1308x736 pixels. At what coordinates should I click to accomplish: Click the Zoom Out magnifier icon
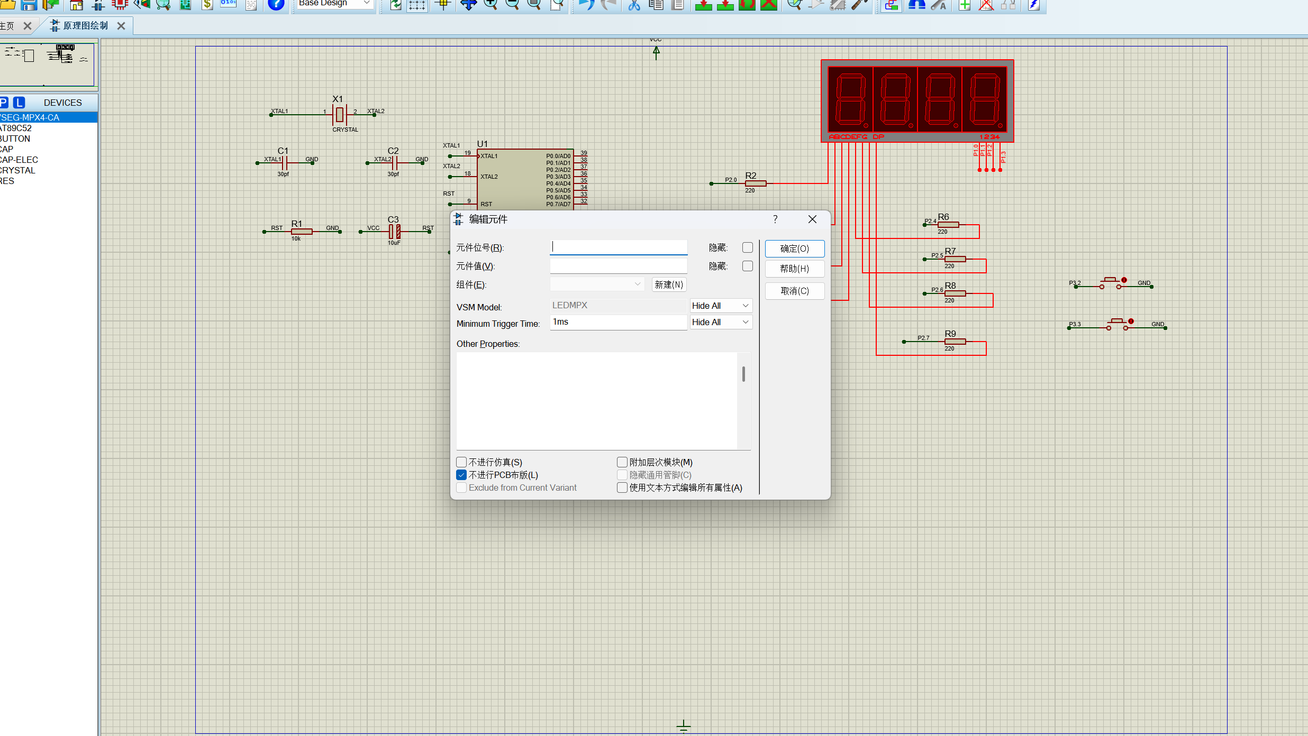click(x=512, y=5)
